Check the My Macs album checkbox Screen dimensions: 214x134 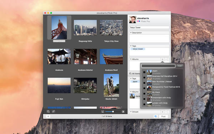144,94
